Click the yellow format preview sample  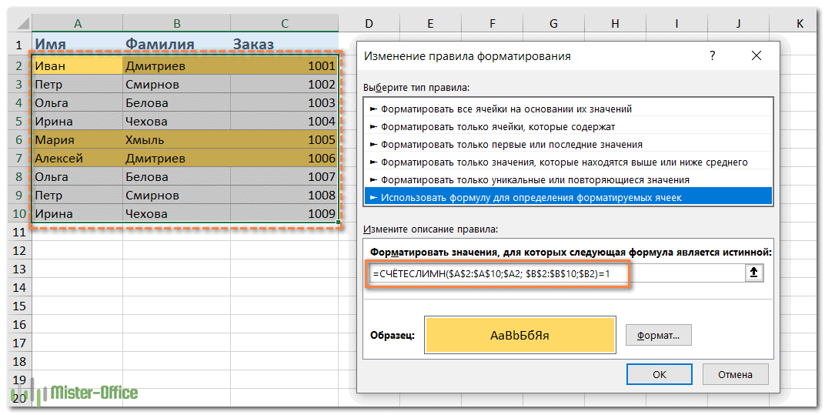click(519, 335)
